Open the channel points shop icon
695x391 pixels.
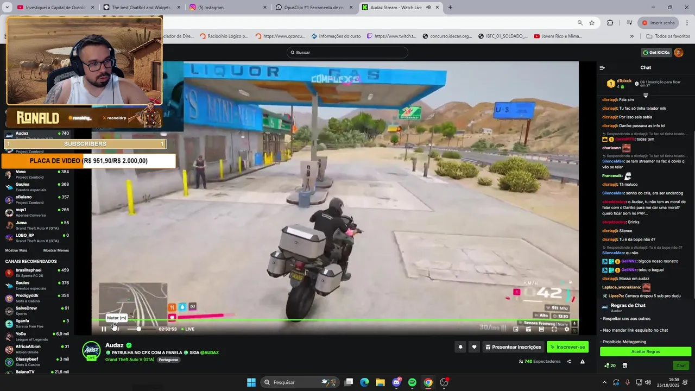point(625,365)
